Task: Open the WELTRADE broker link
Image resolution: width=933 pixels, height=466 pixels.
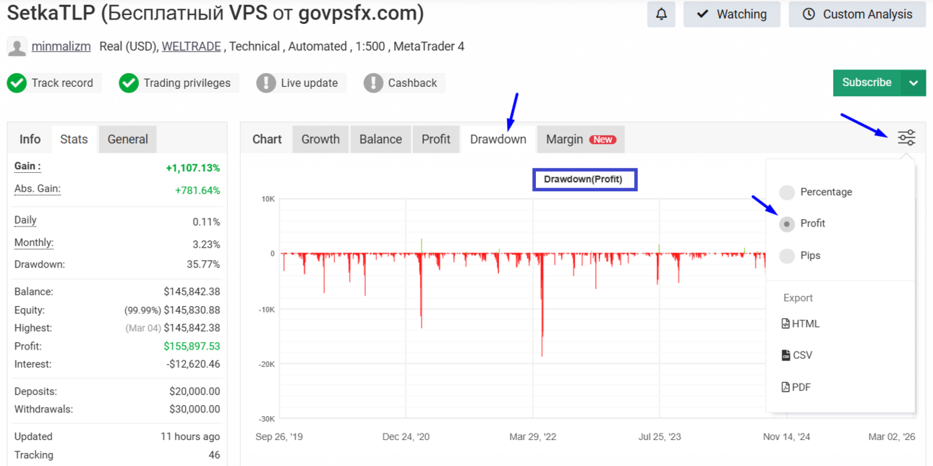Action: [x=191, y=47]
